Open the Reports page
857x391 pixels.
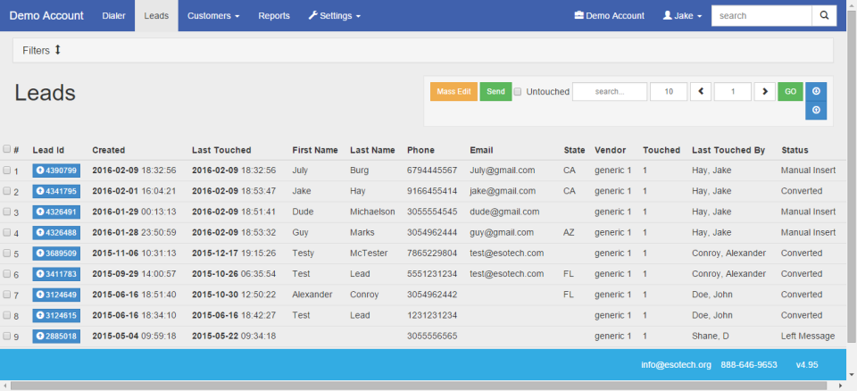pos(274,16)
